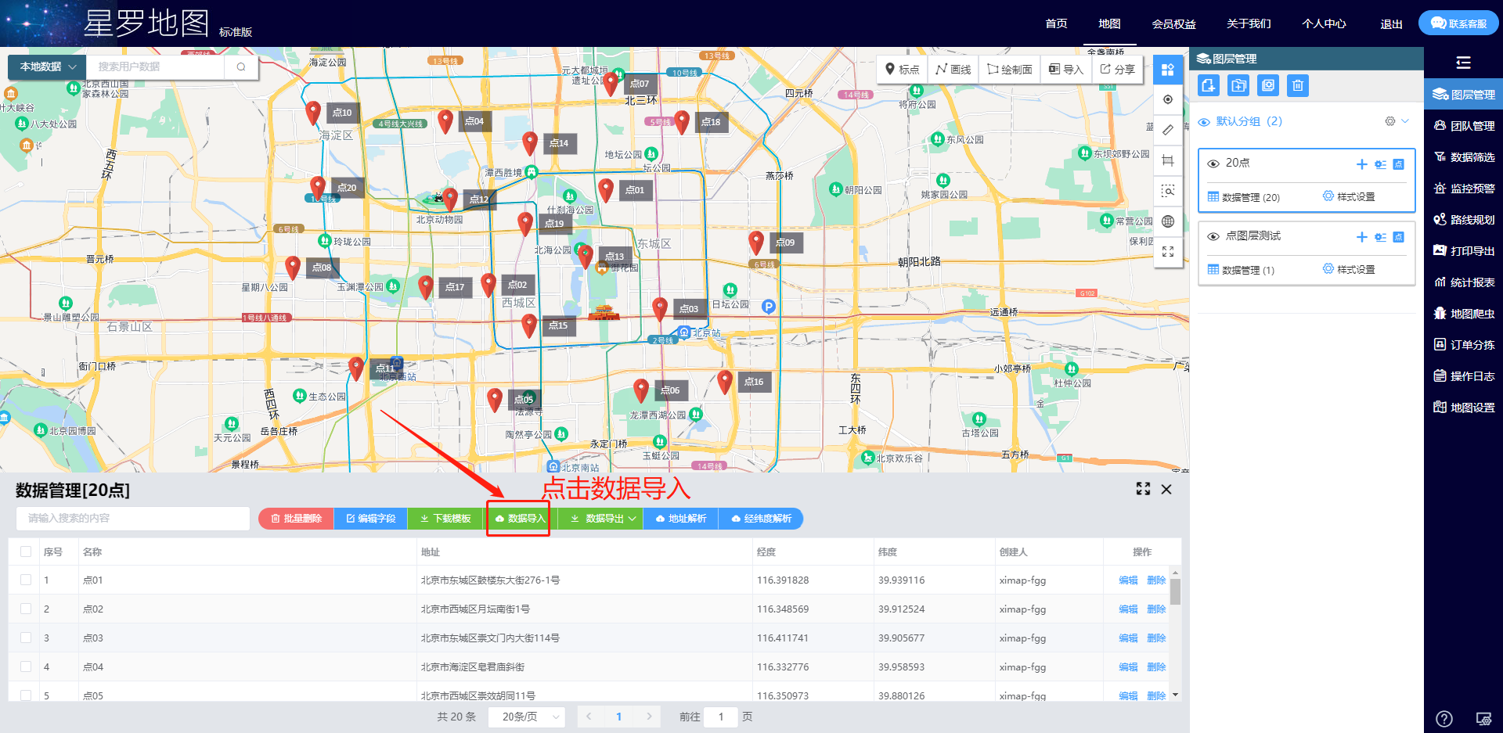Click the 下载模板 button
Screen dimensions: 1503x733
445,519
